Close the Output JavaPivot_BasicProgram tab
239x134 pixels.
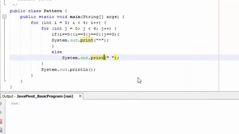coord(80,96)
